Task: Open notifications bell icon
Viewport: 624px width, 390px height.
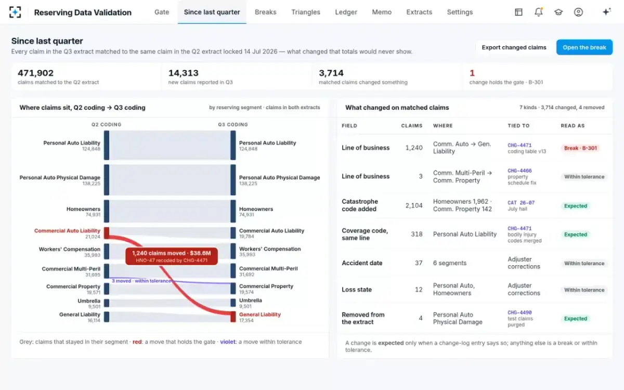Action: [539, 12]
